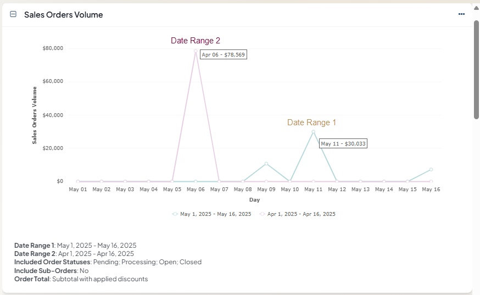Click the May 13 data point marker
The width and height of the screenshot is (480, 295).
pyautogui.click(x=360, y=181)
